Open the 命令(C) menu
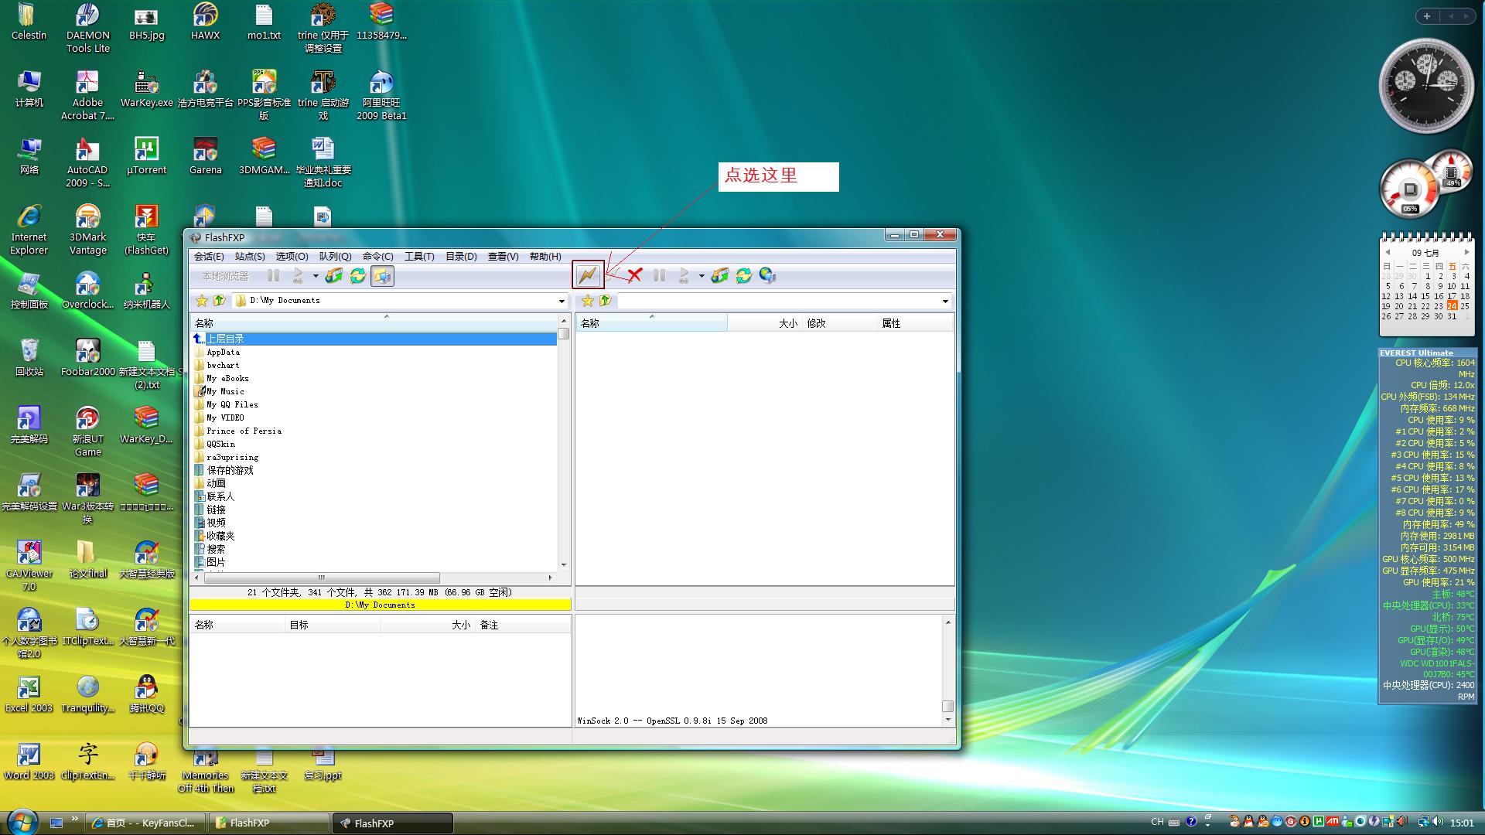1485x835 pixels. pos(377,257)
